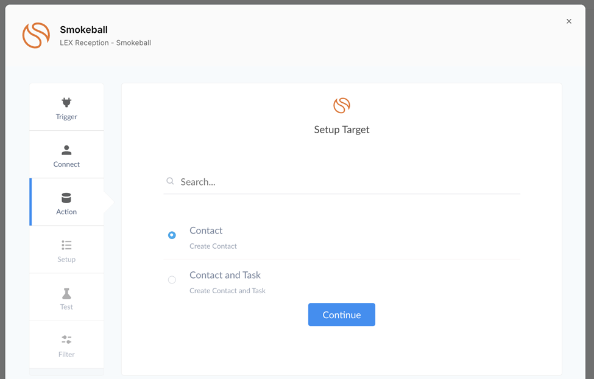This screenshot has width=594, height=379.
Task: Click the list icon for Setup step
Action: 66,245
